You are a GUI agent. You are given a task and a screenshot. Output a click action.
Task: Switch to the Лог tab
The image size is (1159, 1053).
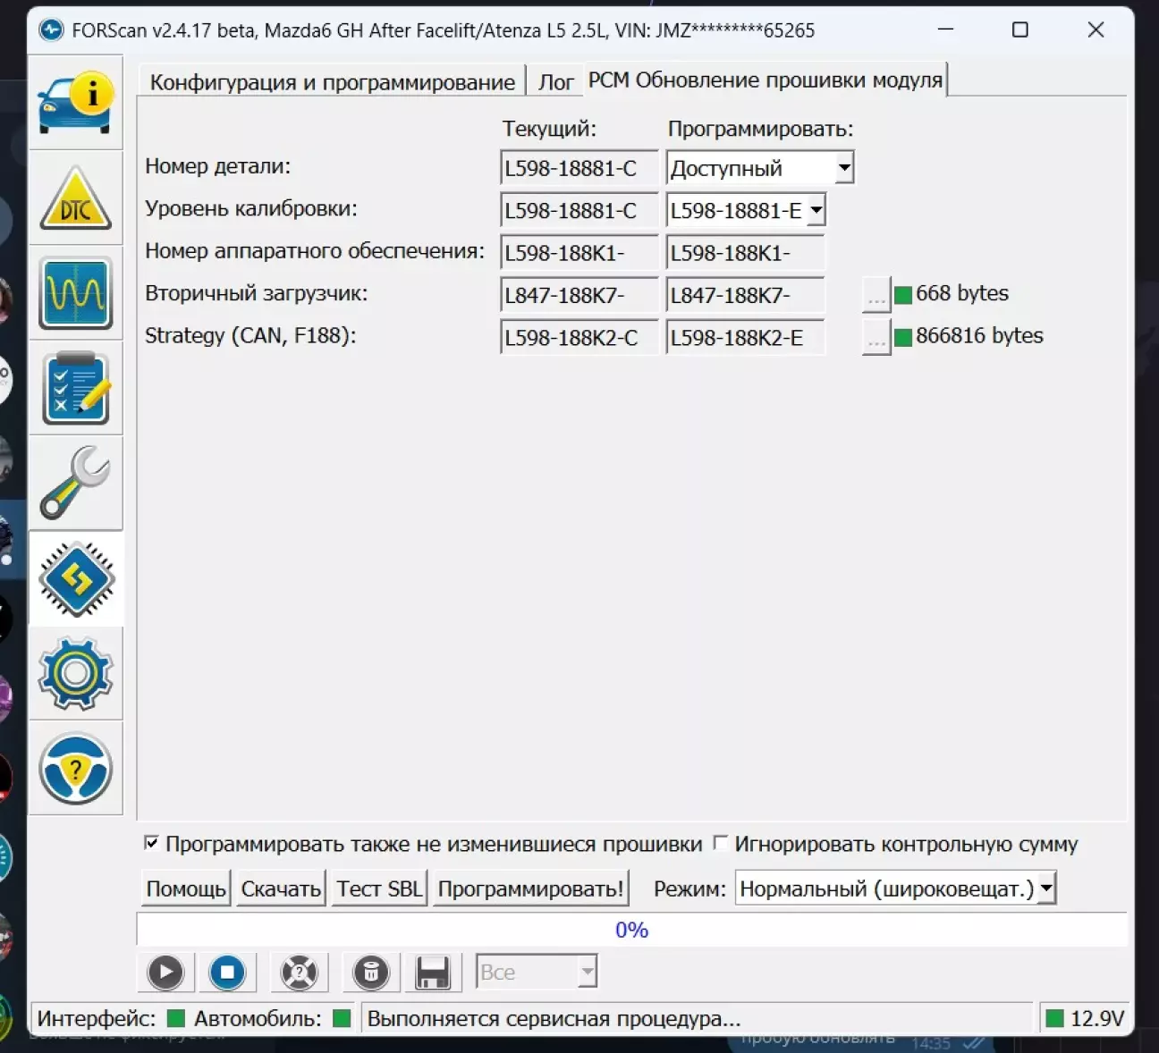point(555,82)
